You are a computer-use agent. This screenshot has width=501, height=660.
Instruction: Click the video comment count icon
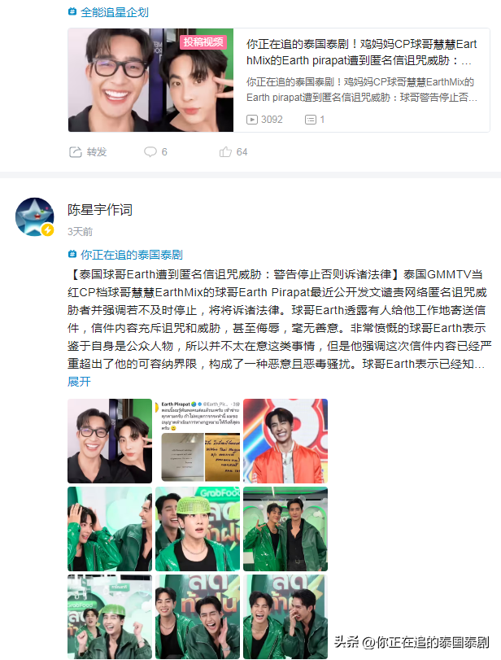311,120
